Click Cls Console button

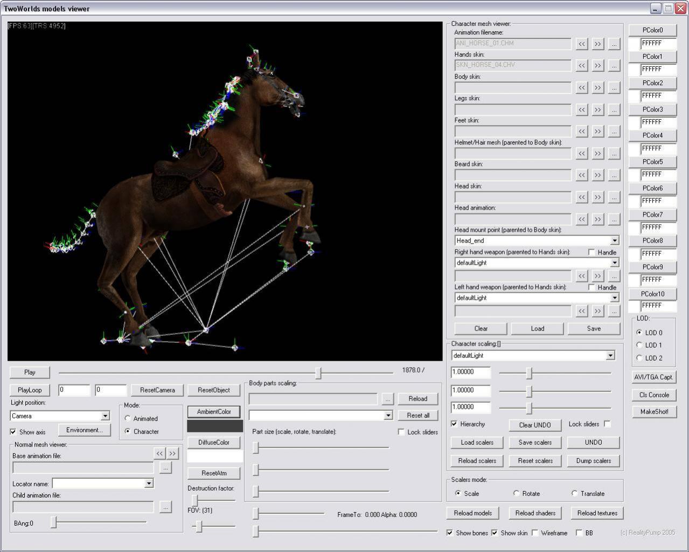tap(655, 395)
